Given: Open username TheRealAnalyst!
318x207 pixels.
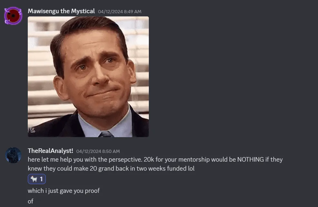Looking at the screenshot, I should (x=50, y=151).
